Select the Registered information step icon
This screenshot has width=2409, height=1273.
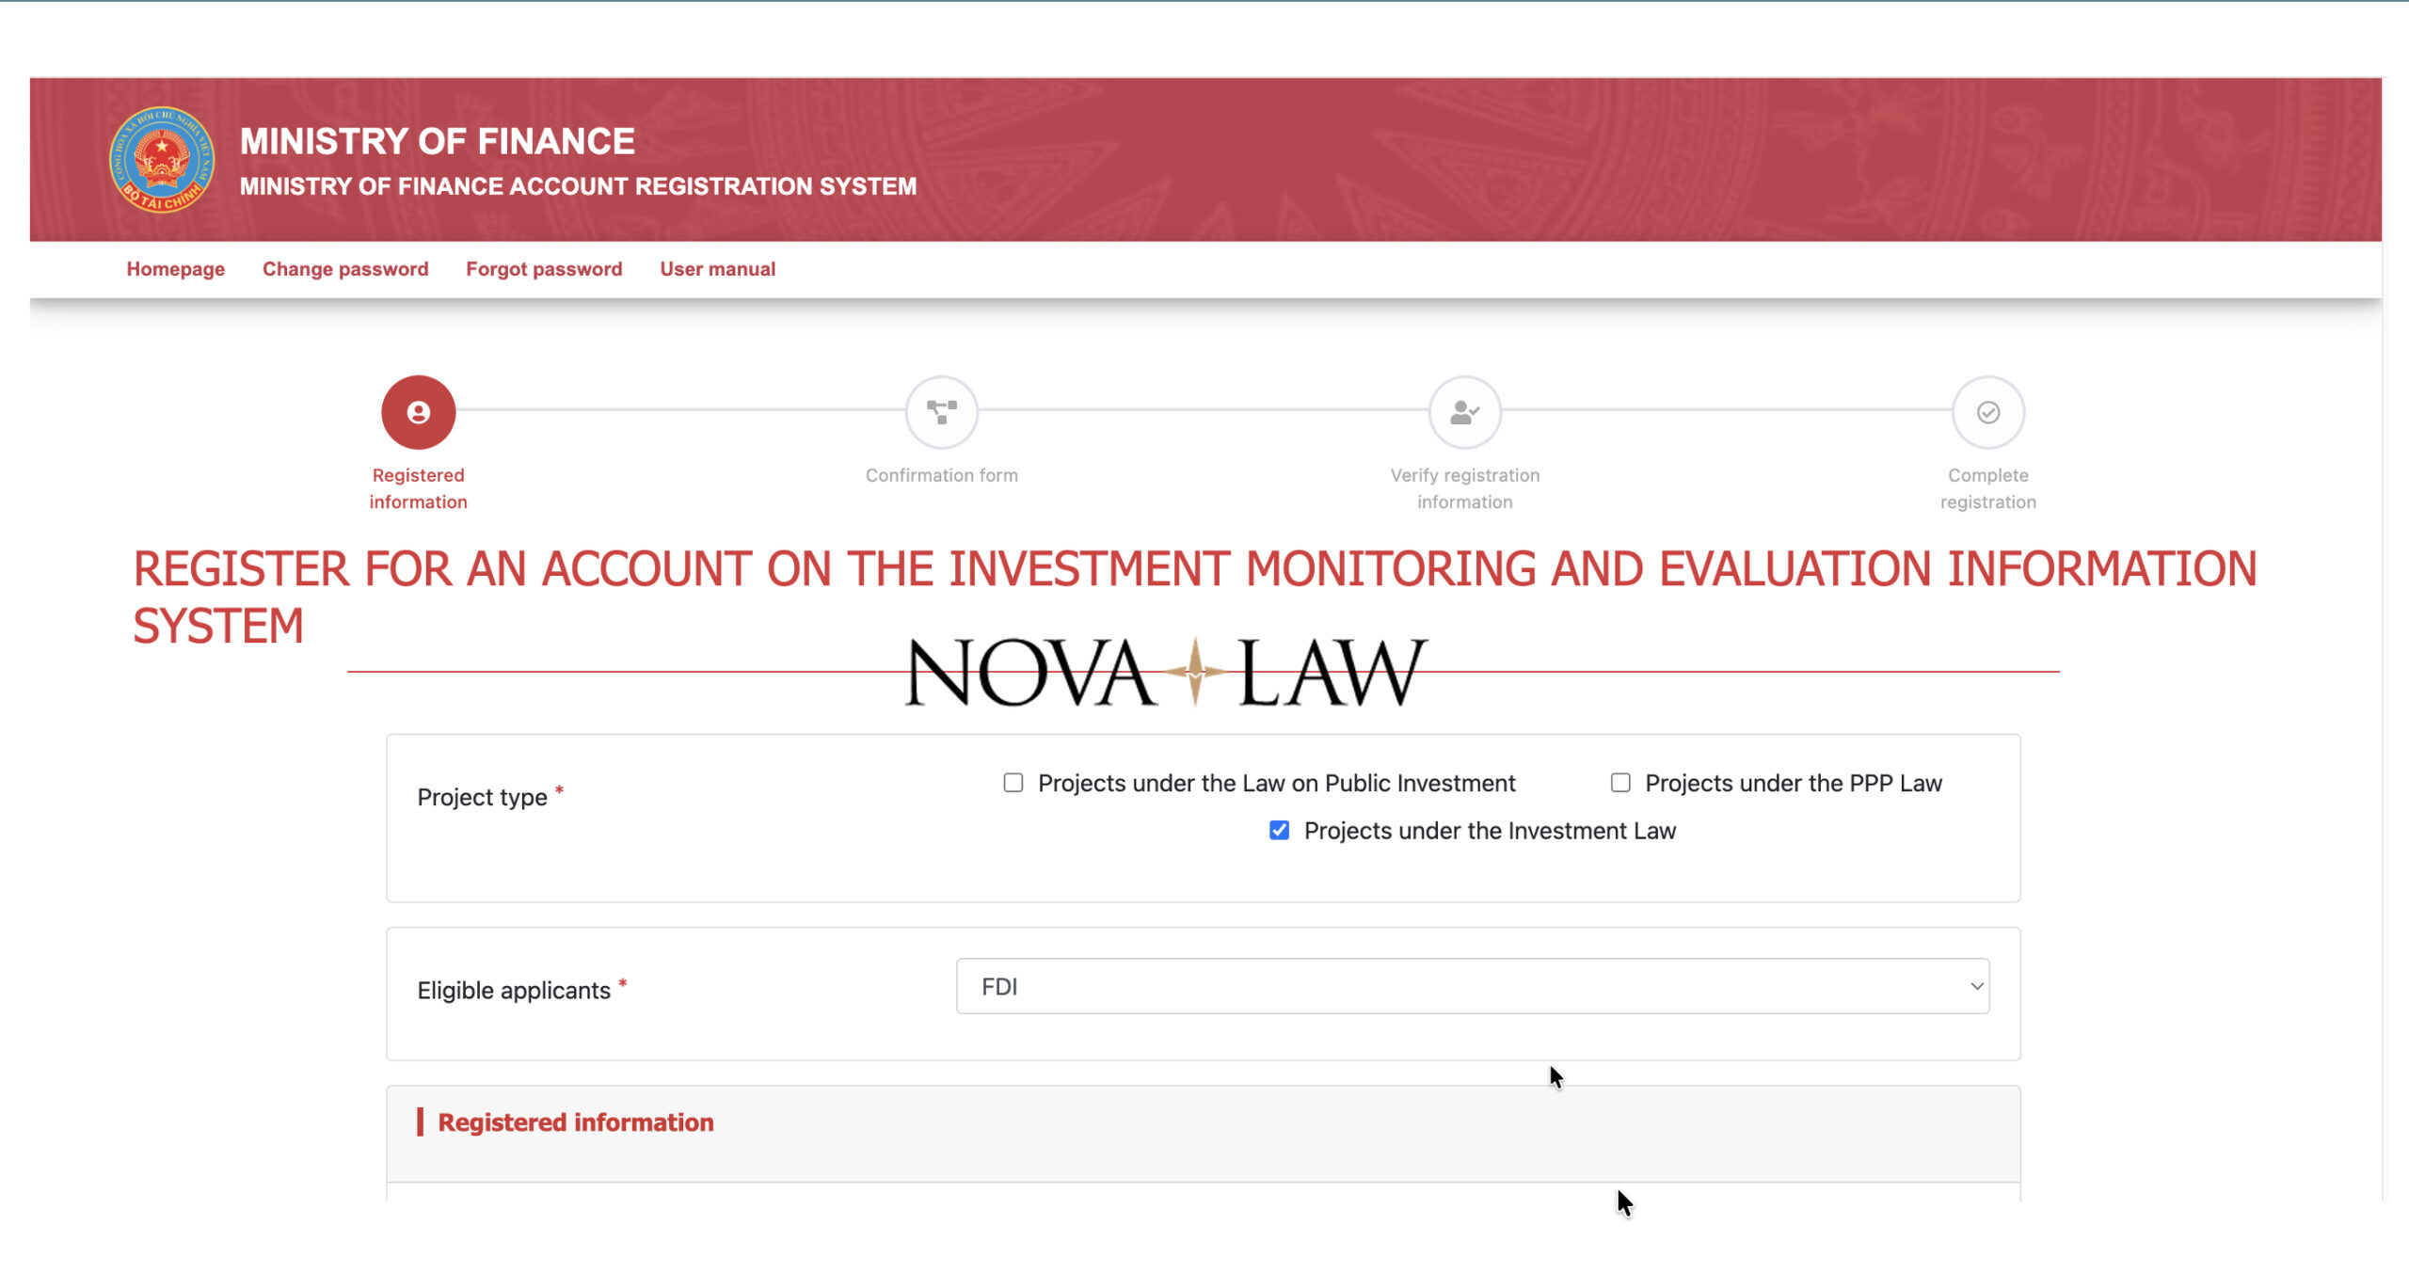[418, 412]
